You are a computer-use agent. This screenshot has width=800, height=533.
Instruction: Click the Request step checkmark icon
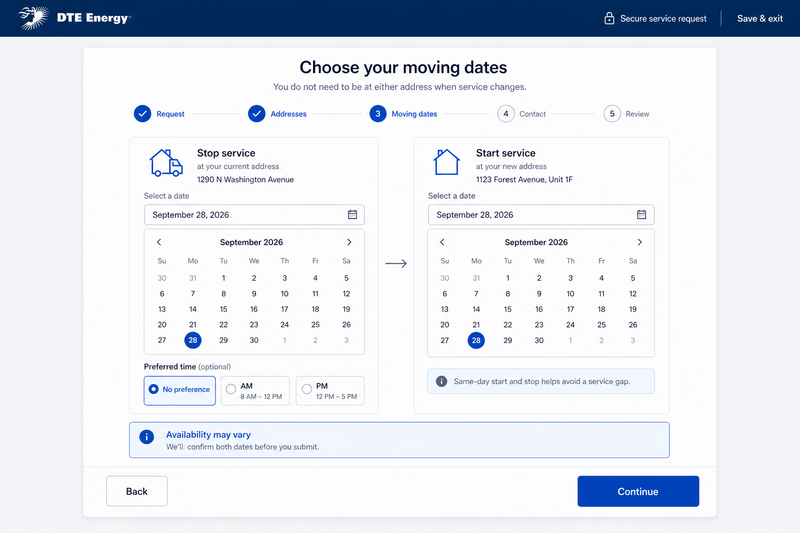(x=142, y=113)
